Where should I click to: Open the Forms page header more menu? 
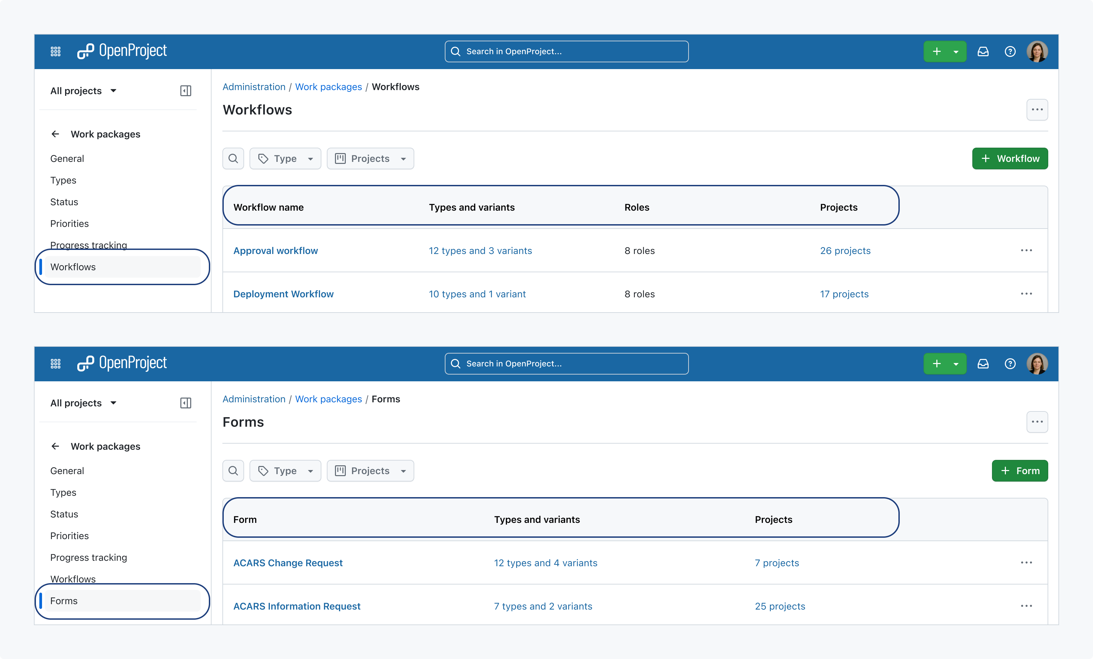1037,422
